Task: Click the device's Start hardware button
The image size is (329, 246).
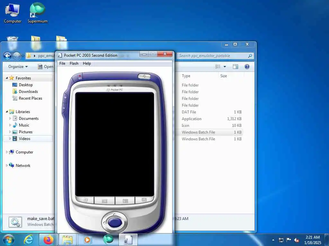Action: click(85, 200)
